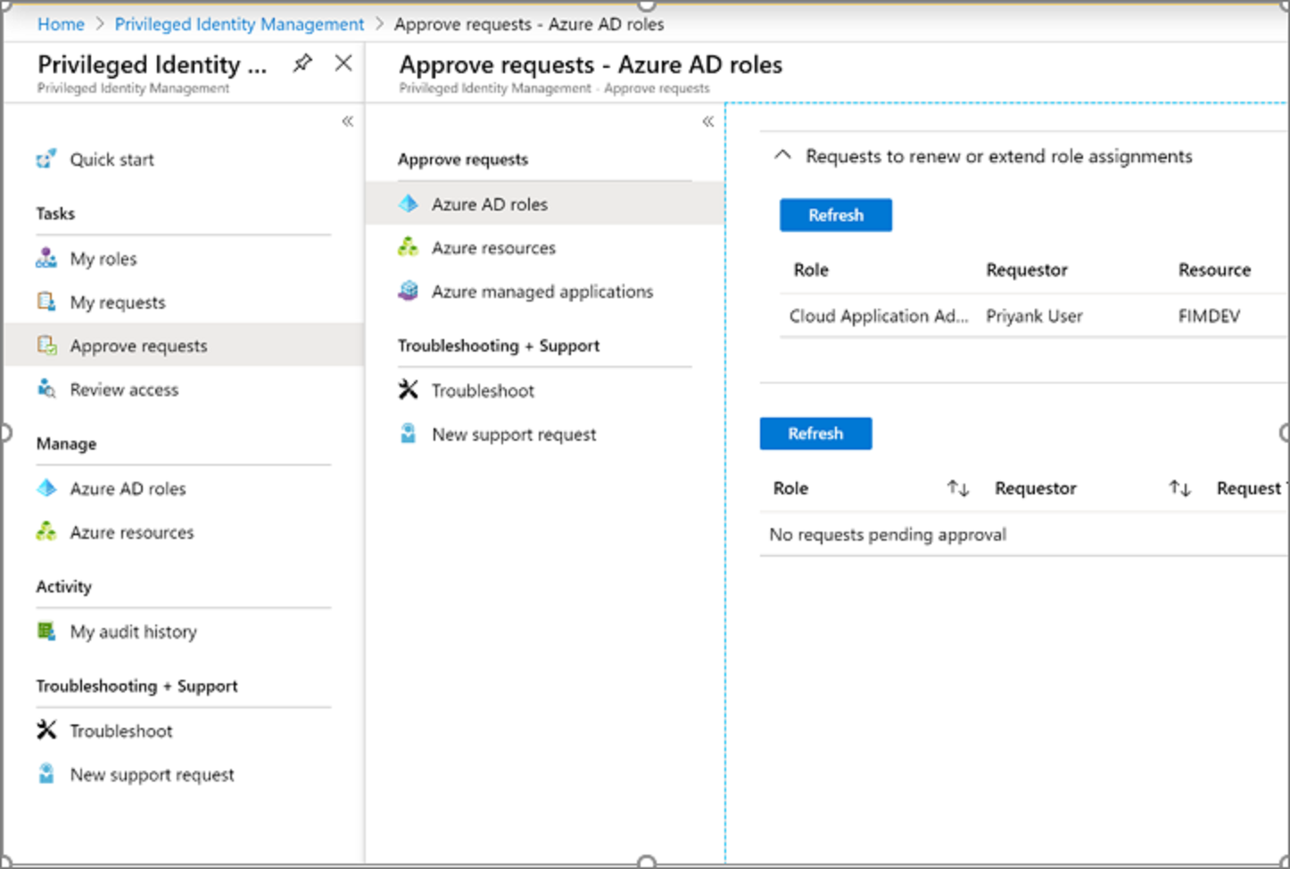
Task: Pin the Privileged Identity blade
Action: click(x=302, y=63)
